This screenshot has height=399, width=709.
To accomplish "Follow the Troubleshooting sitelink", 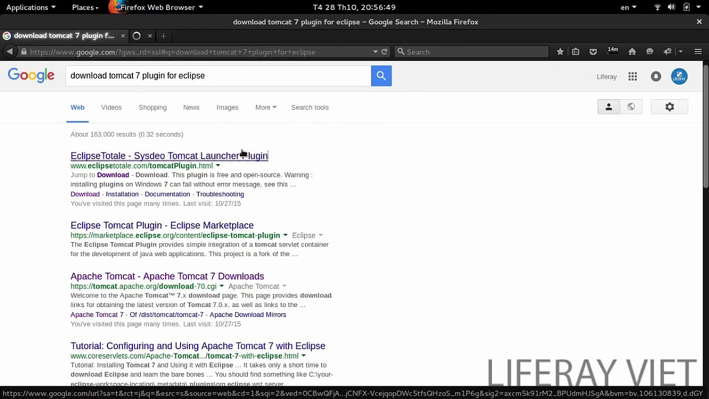I will pyautogui.click(x=220, y=194).
